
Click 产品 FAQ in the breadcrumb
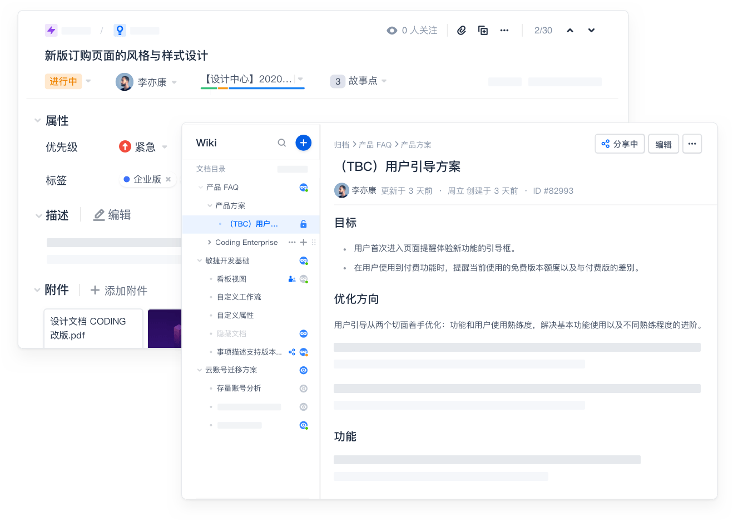[375, 145]
